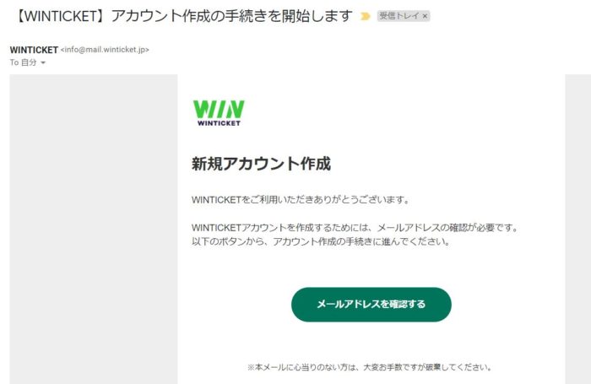The width and height of the screenshot is (591, 384).
Task: Click the To 自分 recipient text
Action: [24, 62]
